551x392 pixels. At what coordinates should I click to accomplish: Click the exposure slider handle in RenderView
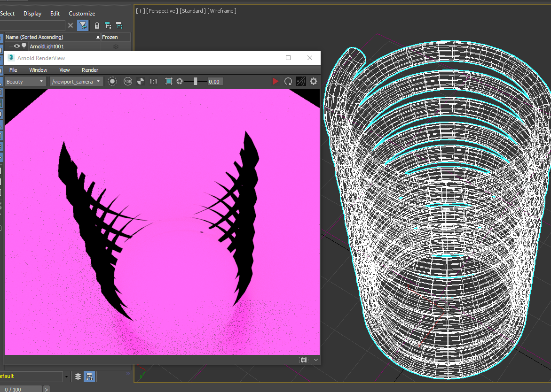pyautogui.click(x=196, y=81)
